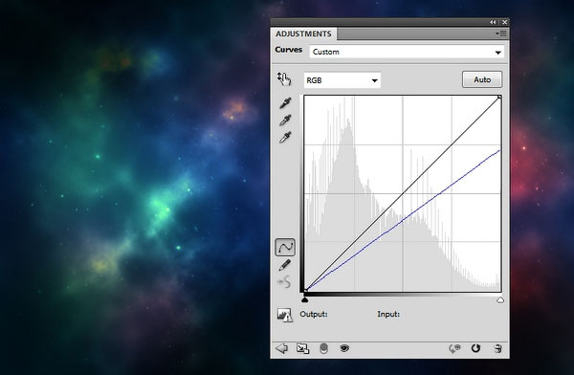Select the top-right curve control point
This screenshot has height=375, width=574.
pos(499,97)
